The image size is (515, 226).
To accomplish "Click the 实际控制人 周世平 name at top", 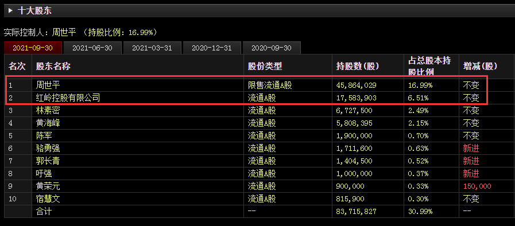I will [64, 33].
